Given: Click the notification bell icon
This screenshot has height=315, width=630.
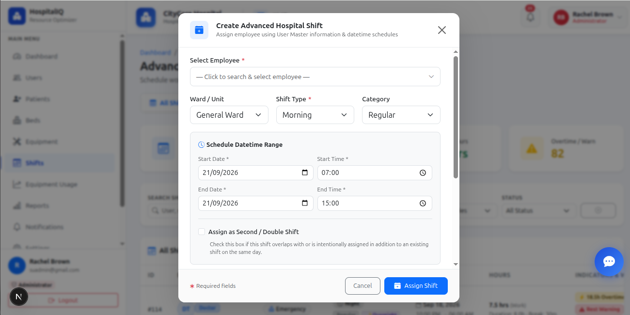Looking at the screenshot, I should click(x=530, y=17).
